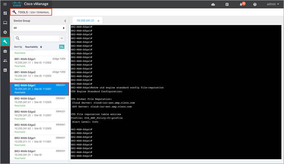Close the 10.255.241.21 terminal tab
The image size is (284, 164).
98,21
